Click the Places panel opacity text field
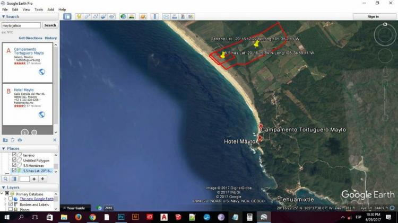This screenshot has width=398, height=223. click(x=24, y=179)
